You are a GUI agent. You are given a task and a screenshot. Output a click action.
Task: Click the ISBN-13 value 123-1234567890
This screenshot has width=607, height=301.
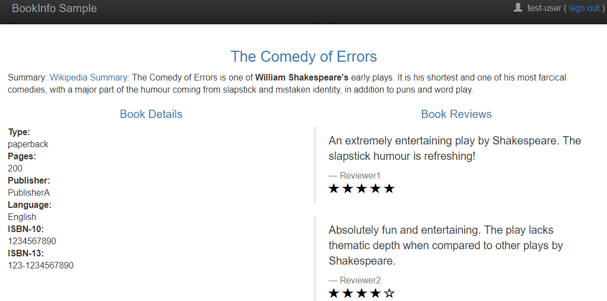tap(41, 266)
